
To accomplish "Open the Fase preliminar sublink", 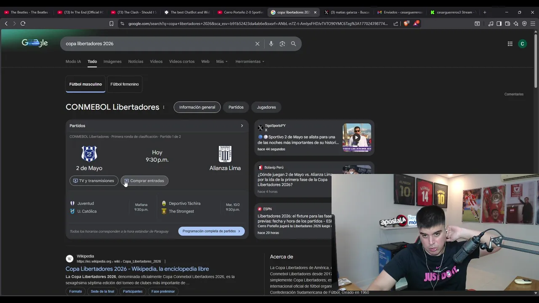I will pos(163,292).
